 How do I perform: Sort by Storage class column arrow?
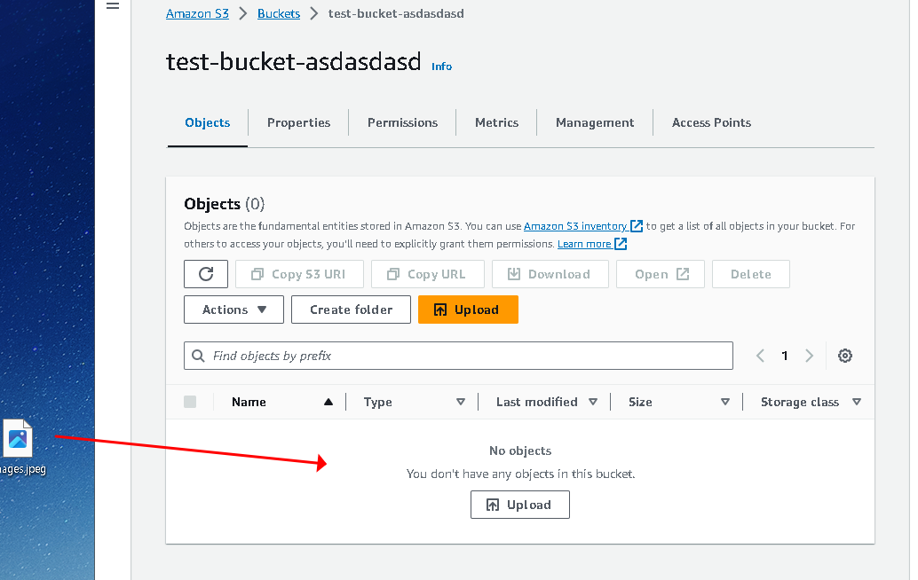(857, 402)
